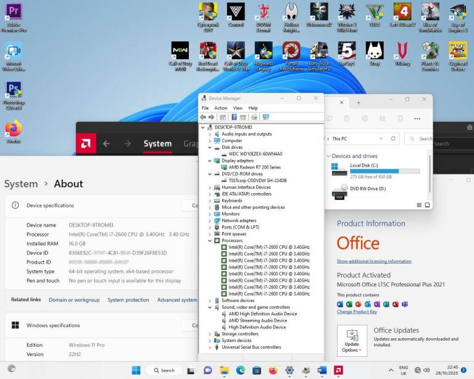
Task: Collapse the Processors tree node
Action: pyautogui.click(x=210, y=240)
